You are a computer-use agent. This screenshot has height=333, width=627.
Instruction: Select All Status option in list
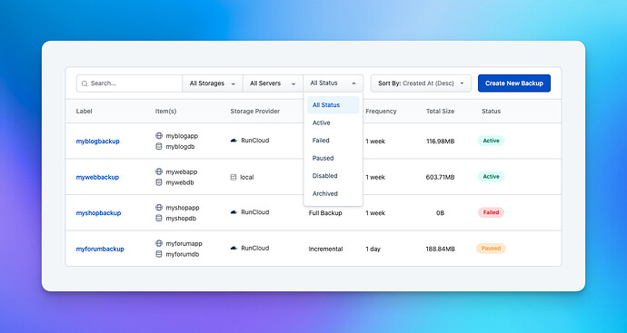click(x=333, y=105)
